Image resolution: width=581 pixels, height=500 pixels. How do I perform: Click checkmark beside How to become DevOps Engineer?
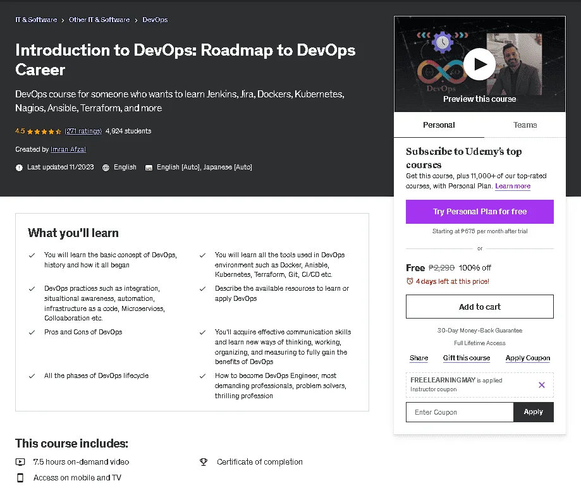point(203,376)
